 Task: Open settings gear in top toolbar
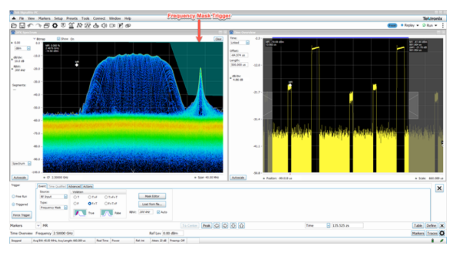[55, 26]
